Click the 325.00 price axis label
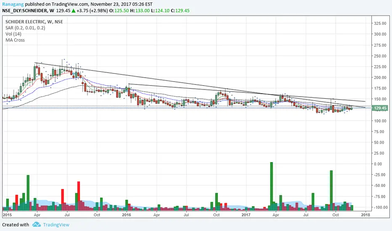 tap(380, 23)
